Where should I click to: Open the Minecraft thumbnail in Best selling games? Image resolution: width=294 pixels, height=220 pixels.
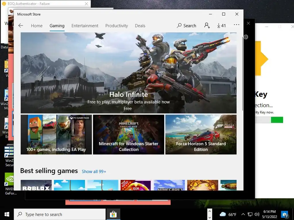169,185
